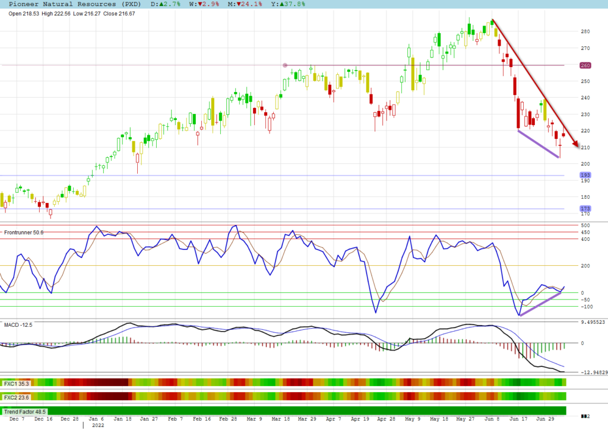Click the Mar 29 date label
Screen dimensions: 608x436
307,419
